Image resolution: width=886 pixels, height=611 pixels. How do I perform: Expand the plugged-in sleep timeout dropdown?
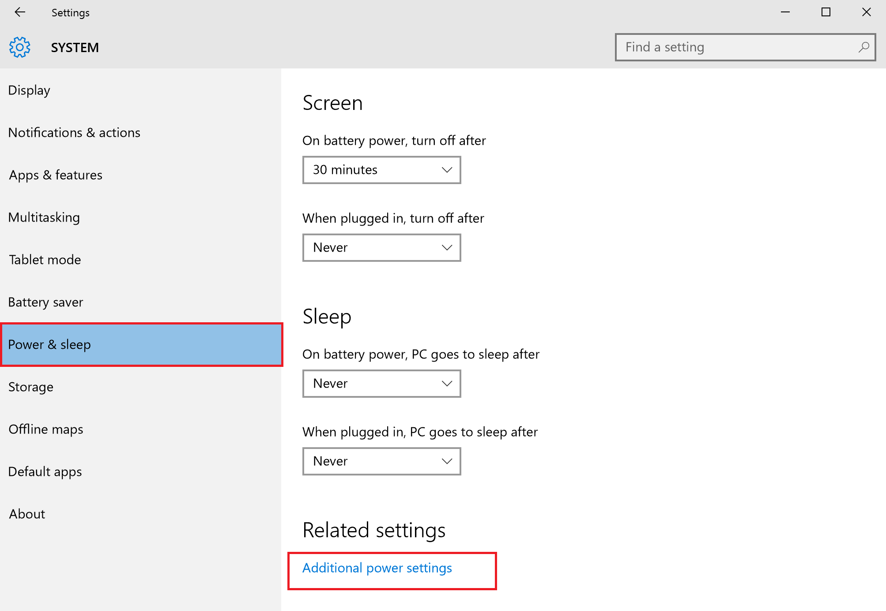coord(381,461)
